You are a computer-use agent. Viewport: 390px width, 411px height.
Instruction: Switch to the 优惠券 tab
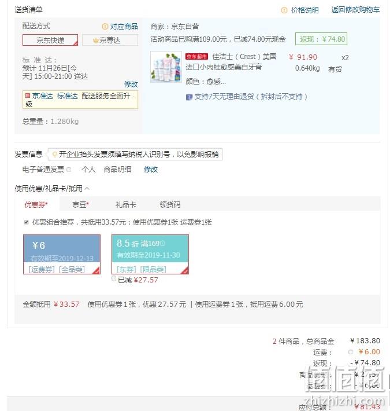point(36,204)
